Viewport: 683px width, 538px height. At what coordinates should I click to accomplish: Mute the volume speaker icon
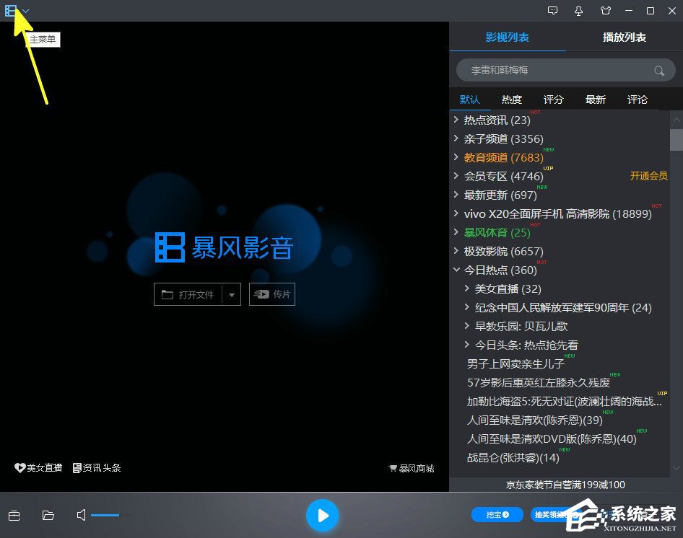point(81,515)
